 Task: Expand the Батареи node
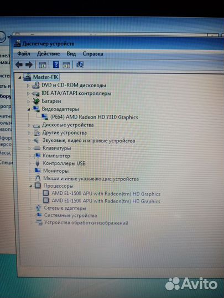(x=28, y=102)
